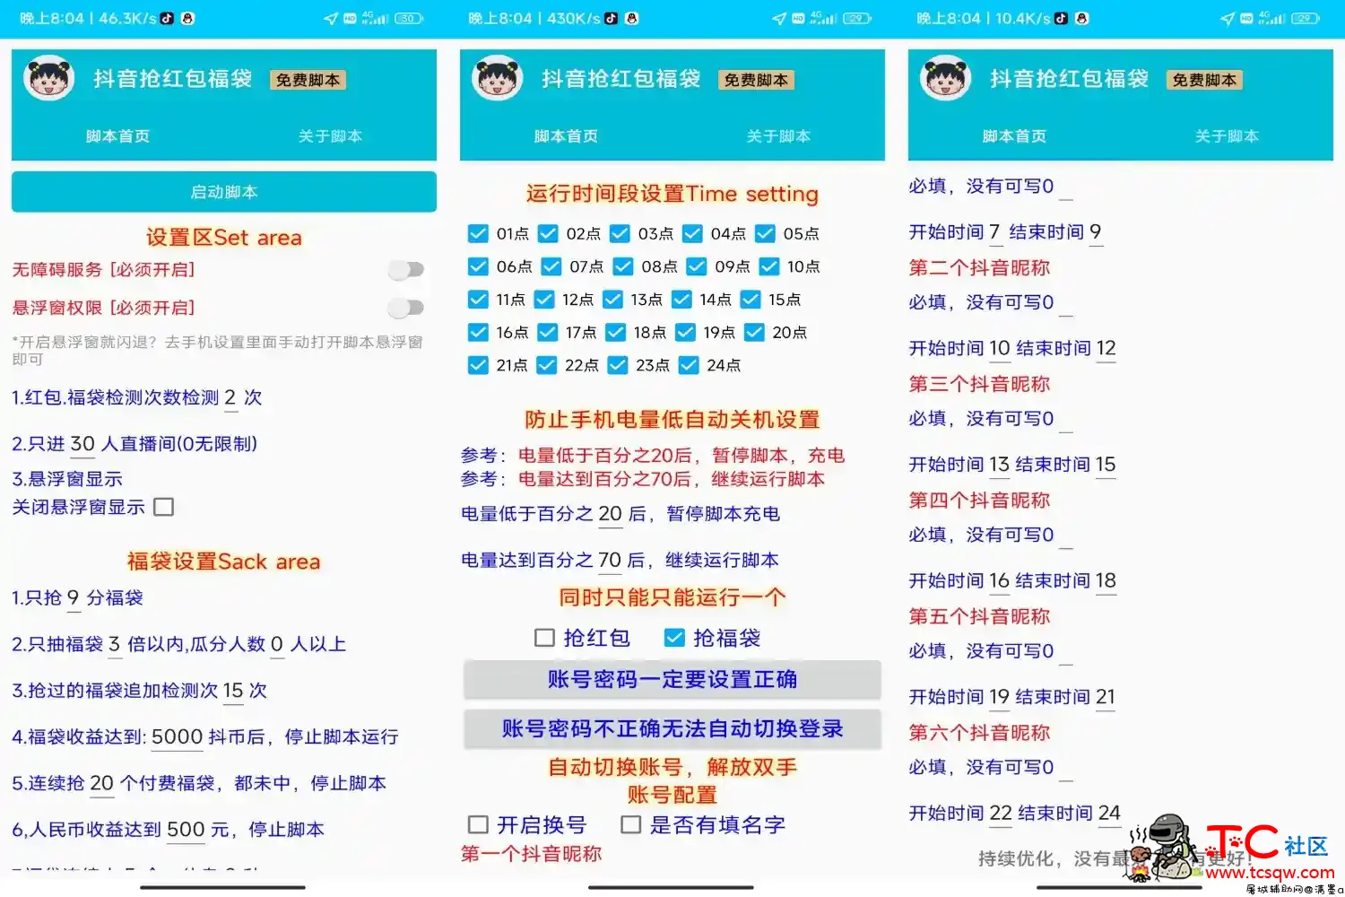Edit the 电量达到百分之 70 value
1345x897 pixels.
point(610,562)
